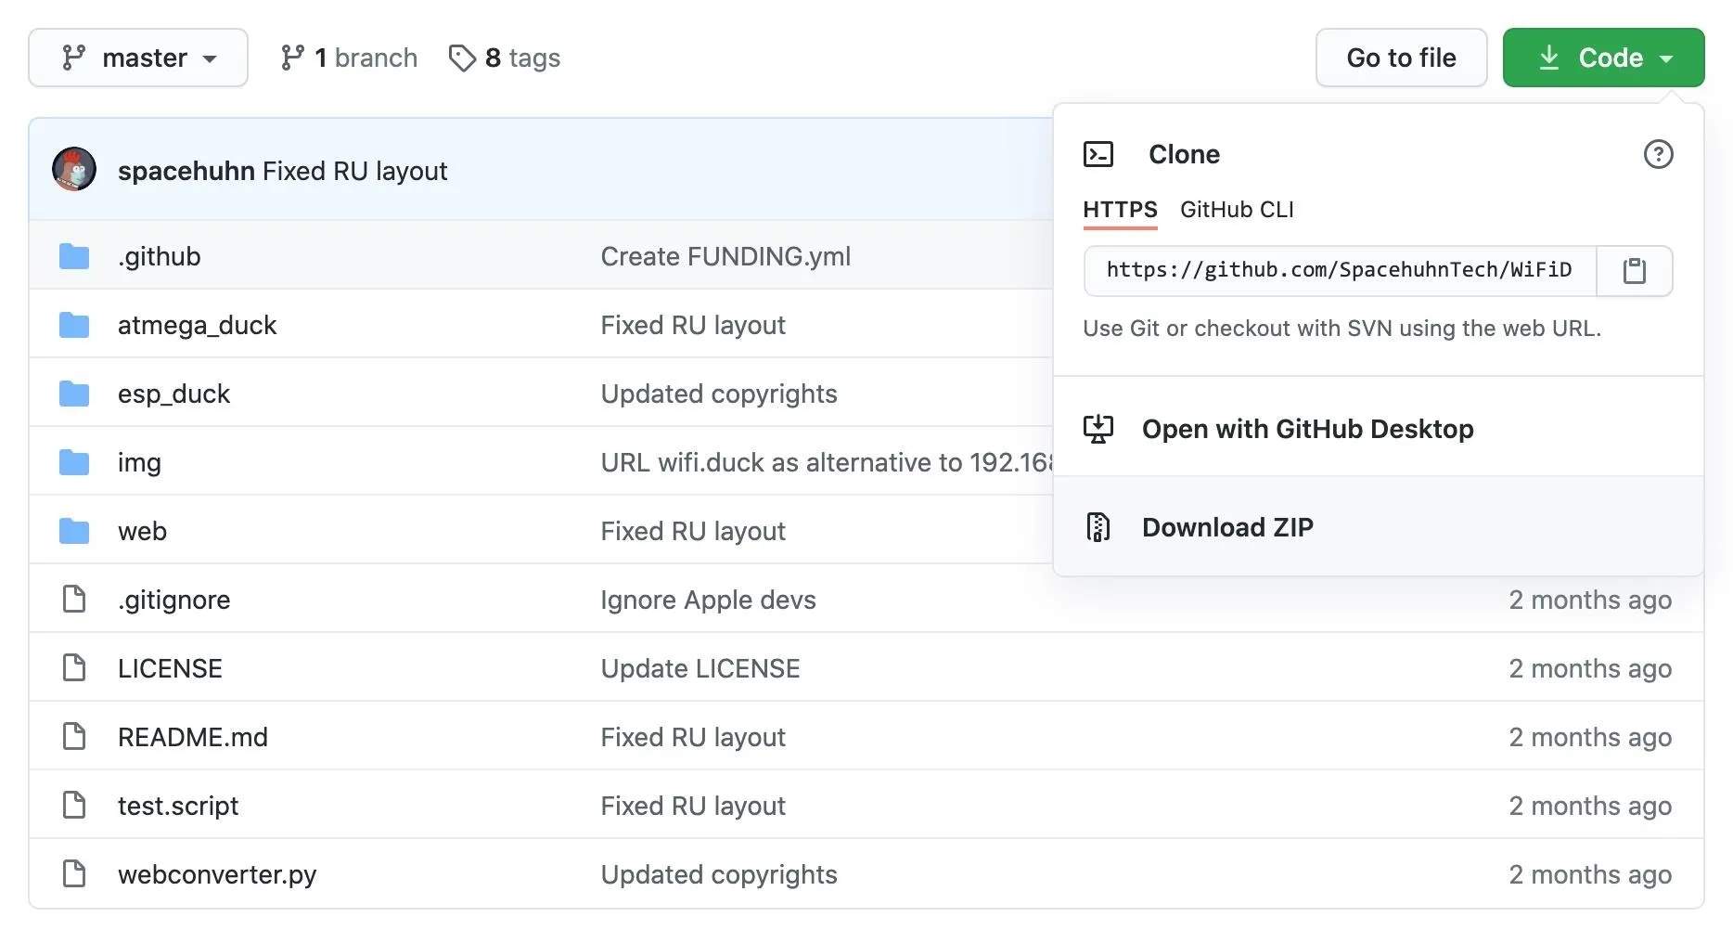The image size is (1733, 930).
Task: Open the Ignore Apple devs commit message
Action: [x=708, y=600]
